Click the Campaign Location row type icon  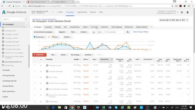pyautogui.click(x=47, y=65)
